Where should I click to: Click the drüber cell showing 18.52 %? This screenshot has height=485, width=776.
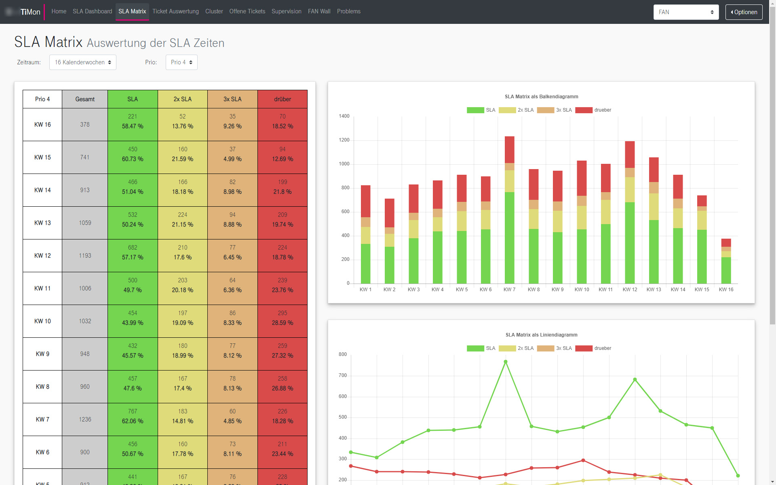click(283, 125)
